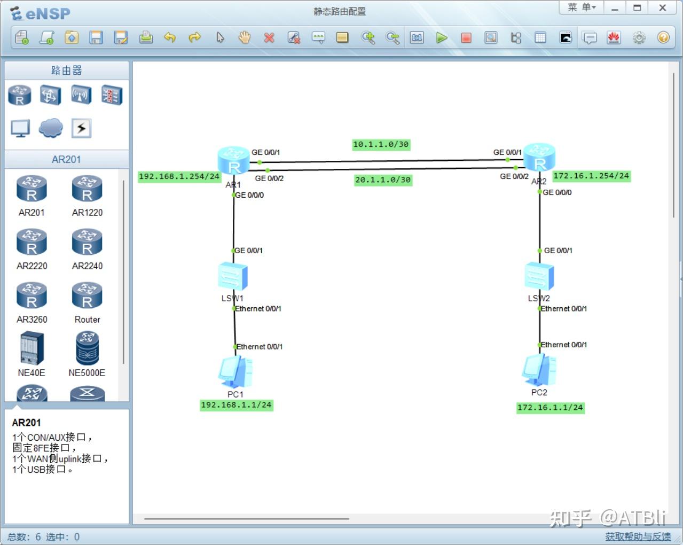The image size is (683, 545).
Task: Stop devices with red stop button
Action: pyautogui.click(x=466, y=37)
